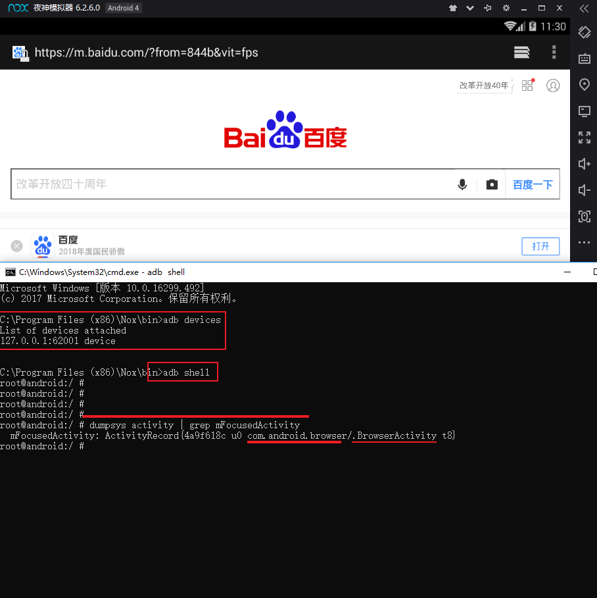Click the 'List of devices attached' line

(x=63, y=331)
